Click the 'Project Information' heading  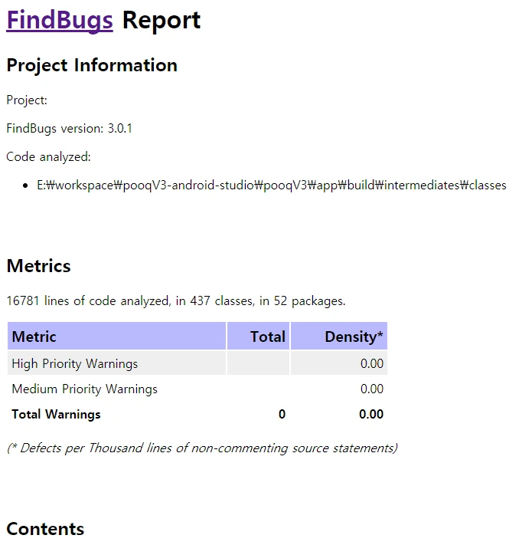[92, 65]
